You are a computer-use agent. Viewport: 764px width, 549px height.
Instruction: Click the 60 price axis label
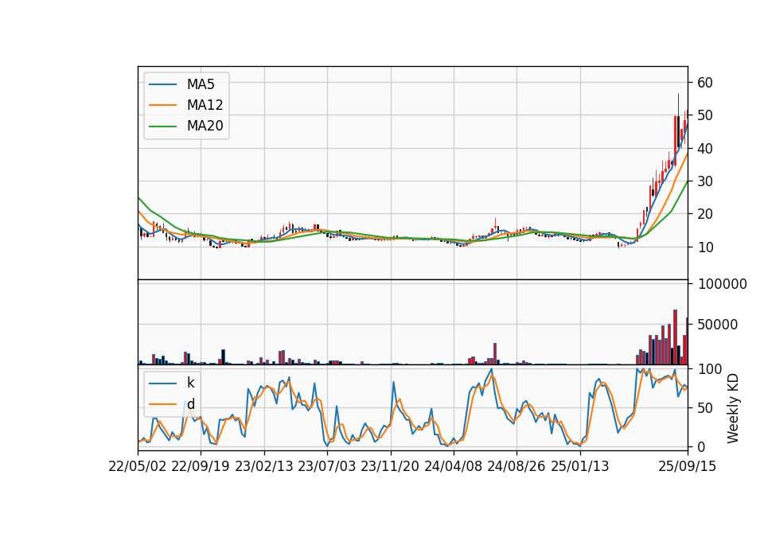705,83
